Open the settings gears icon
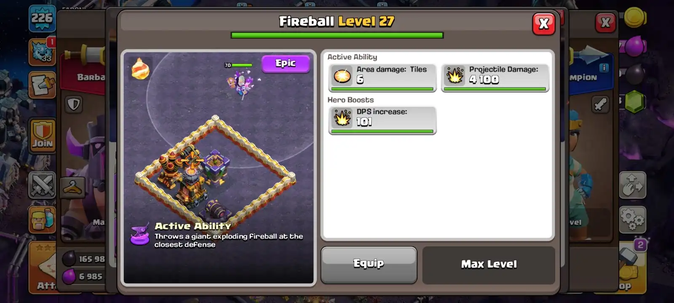 (x=632, y=219)
